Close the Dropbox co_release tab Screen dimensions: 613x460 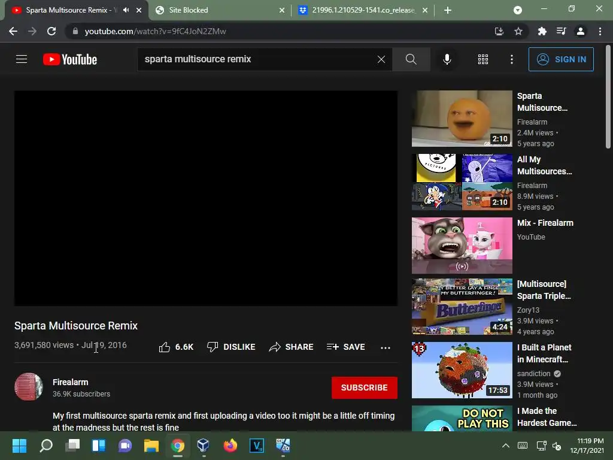point(425,10)
